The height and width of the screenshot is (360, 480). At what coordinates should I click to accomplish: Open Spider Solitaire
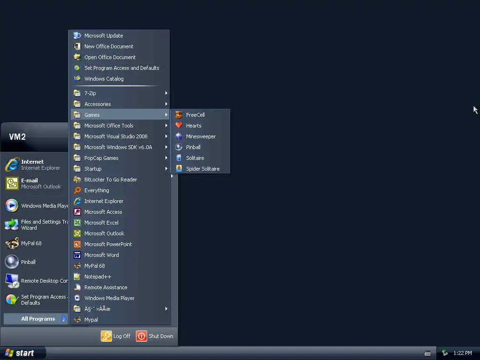[201, 169]
